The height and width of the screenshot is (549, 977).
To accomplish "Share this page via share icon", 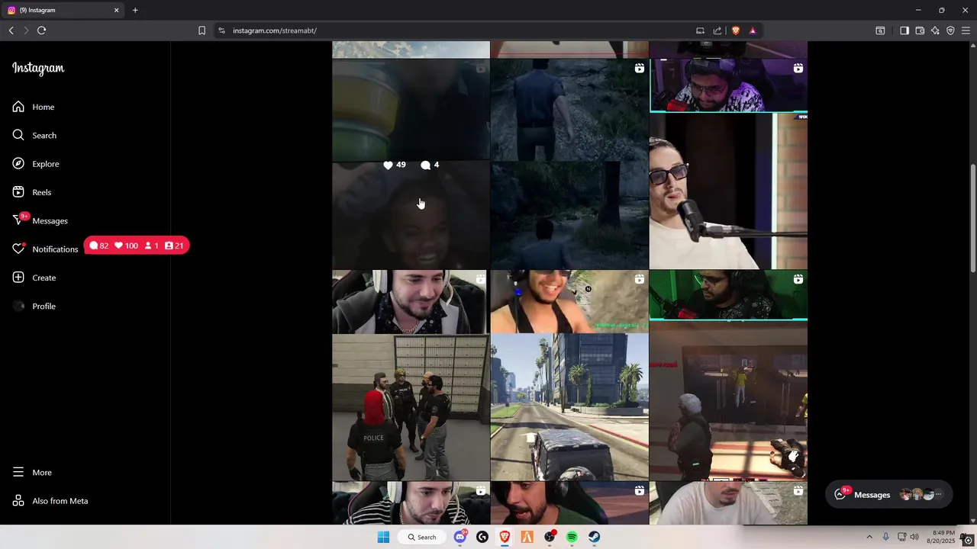I will [x=717, y=30].
